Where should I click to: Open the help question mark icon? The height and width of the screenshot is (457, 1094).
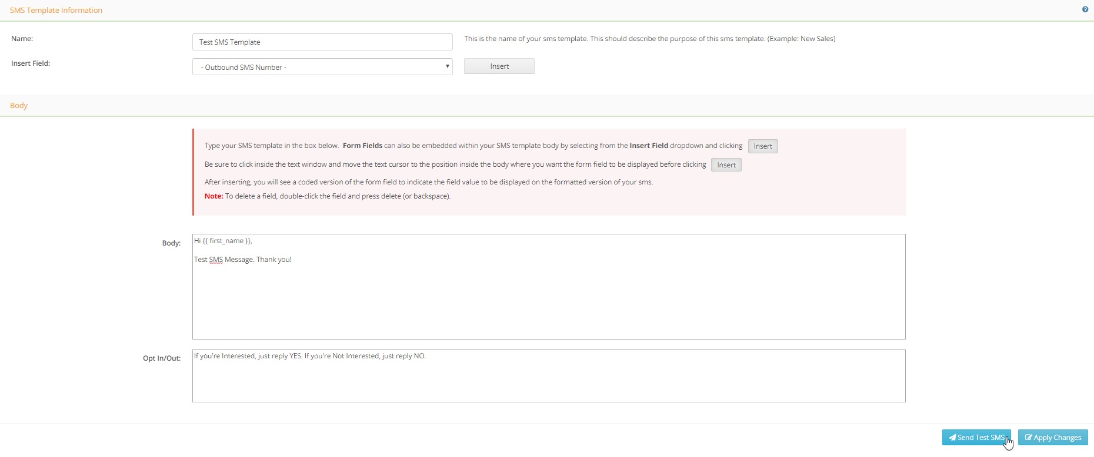coord(1085,9)
